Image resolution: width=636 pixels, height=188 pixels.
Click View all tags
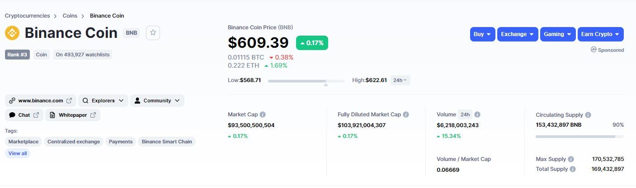[x=18, y=153]
